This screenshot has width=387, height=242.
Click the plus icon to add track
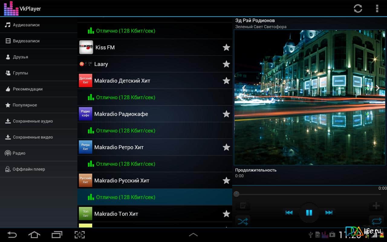click(376, 206)
